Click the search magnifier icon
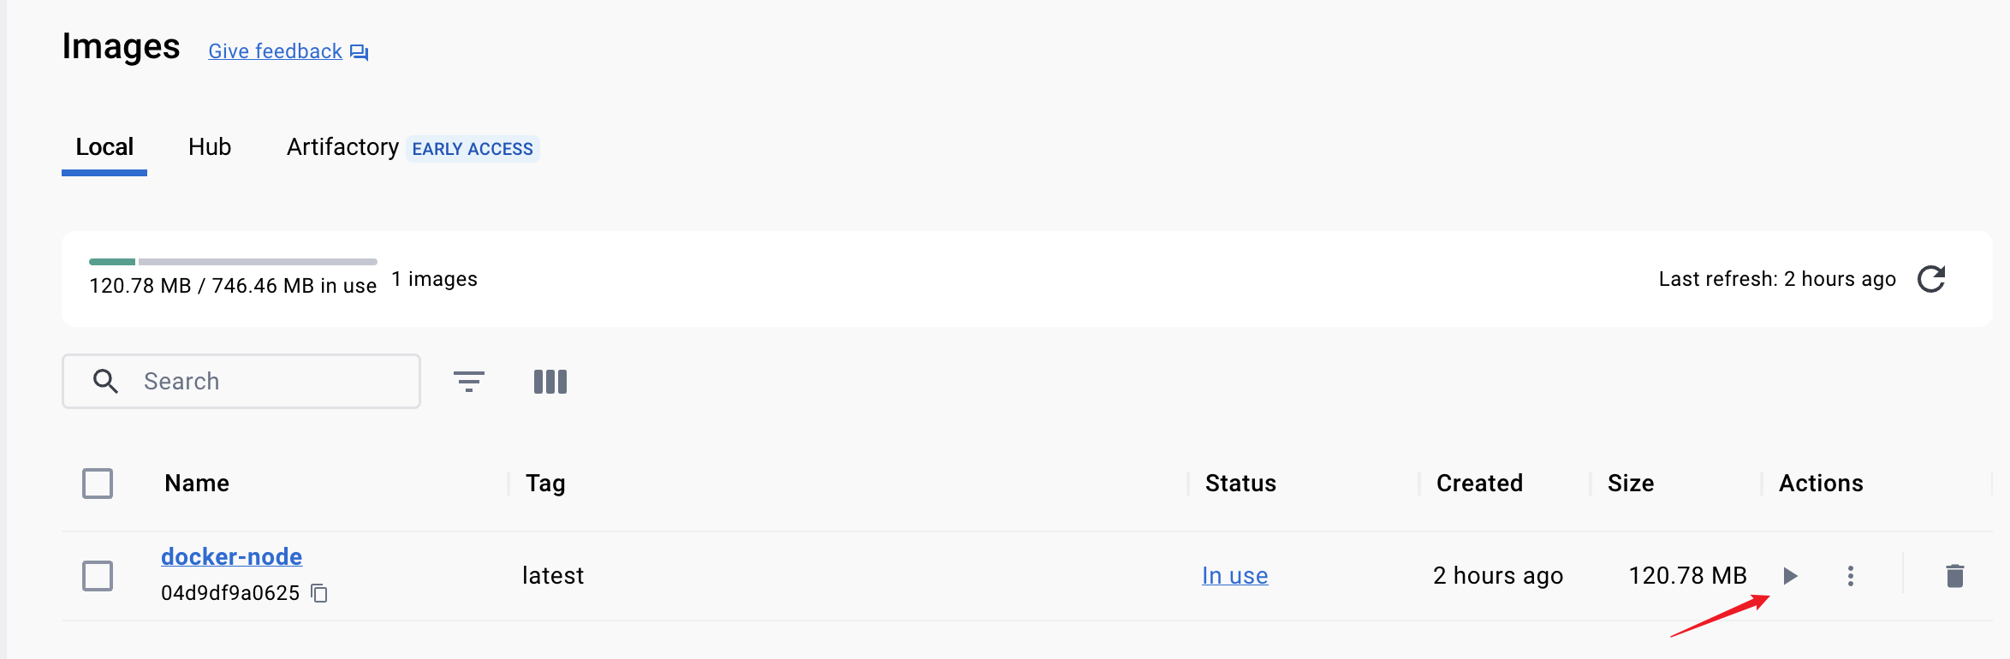 105,382
